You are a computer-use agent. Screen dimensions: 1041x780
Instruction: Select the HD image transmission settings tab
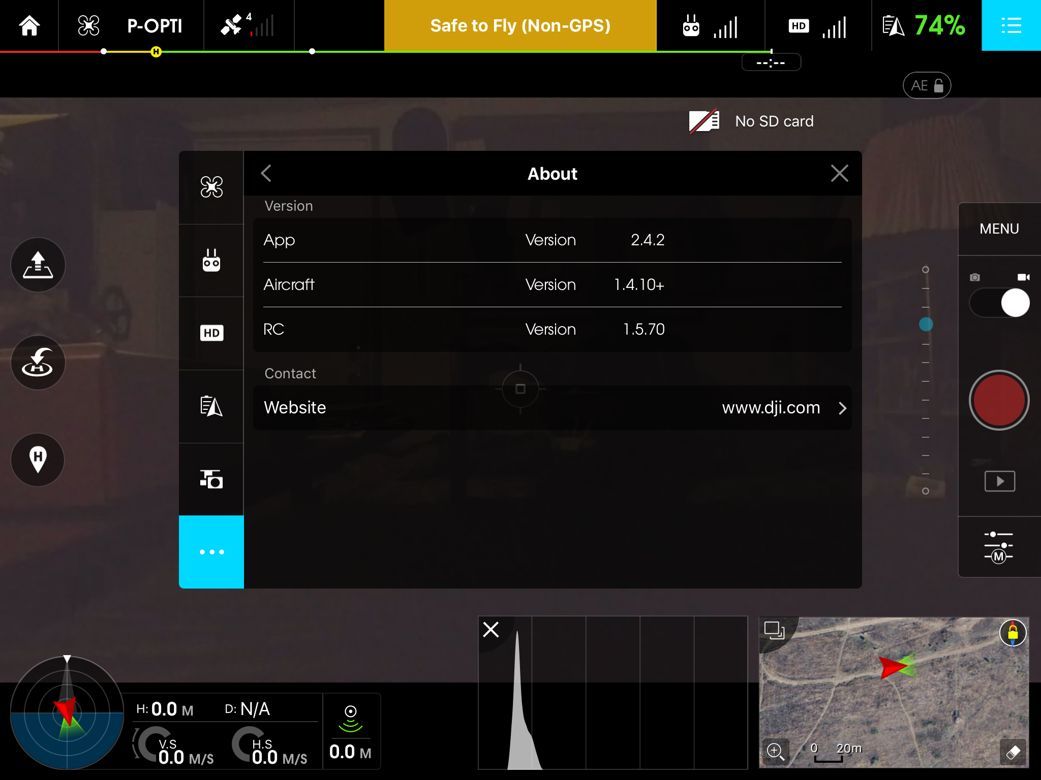(x=211, y=333)
